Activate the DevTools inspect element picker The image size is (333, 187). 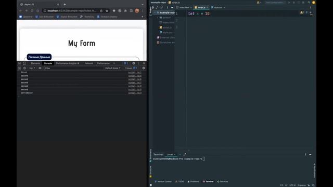[20, 63]
